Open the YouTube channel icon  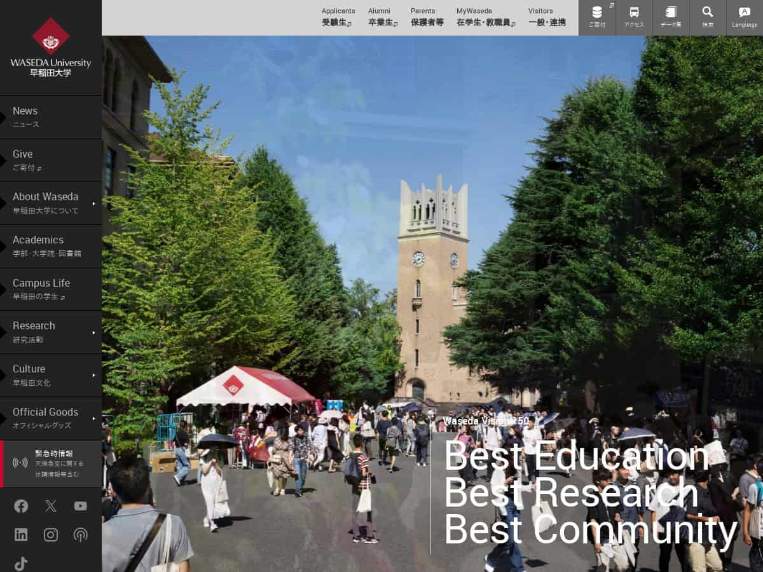point(80,506)
